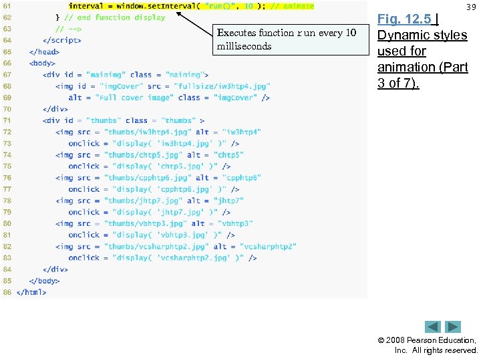Click the closing </script> tag line
Viewport: 481px width, 361px height.
pyautogui.click(x=62, y=40)
